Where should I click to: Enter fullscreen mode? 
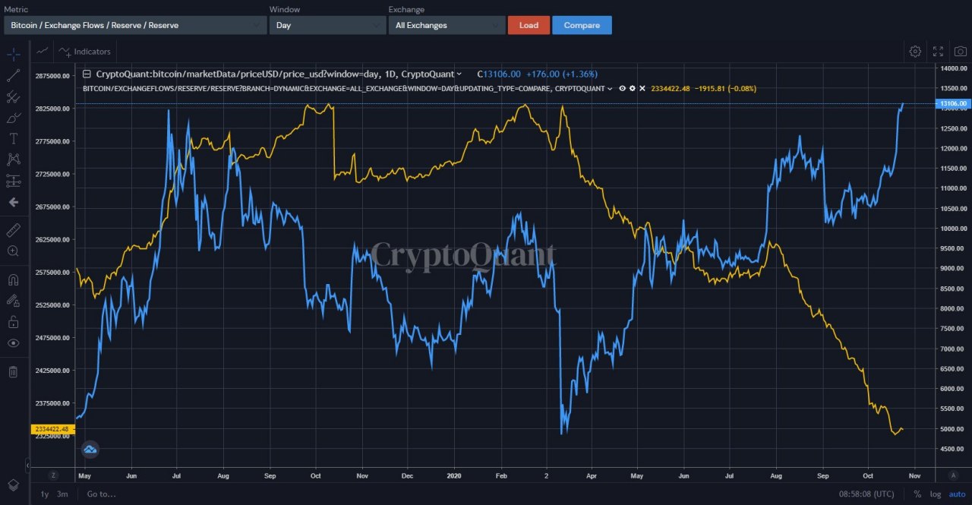(x=938, y=52)
